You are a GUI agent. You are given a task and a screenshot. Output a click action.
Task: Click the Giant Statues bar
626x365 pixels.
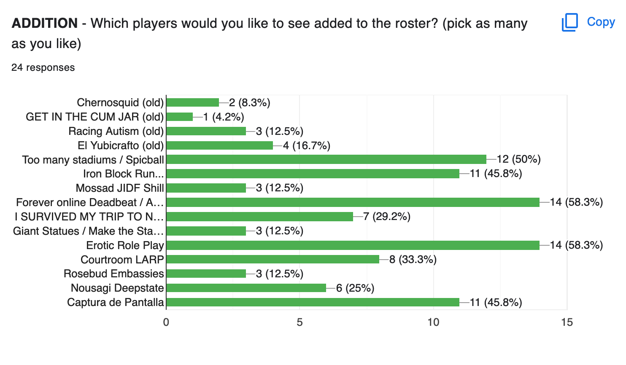[x=206, y=231]
